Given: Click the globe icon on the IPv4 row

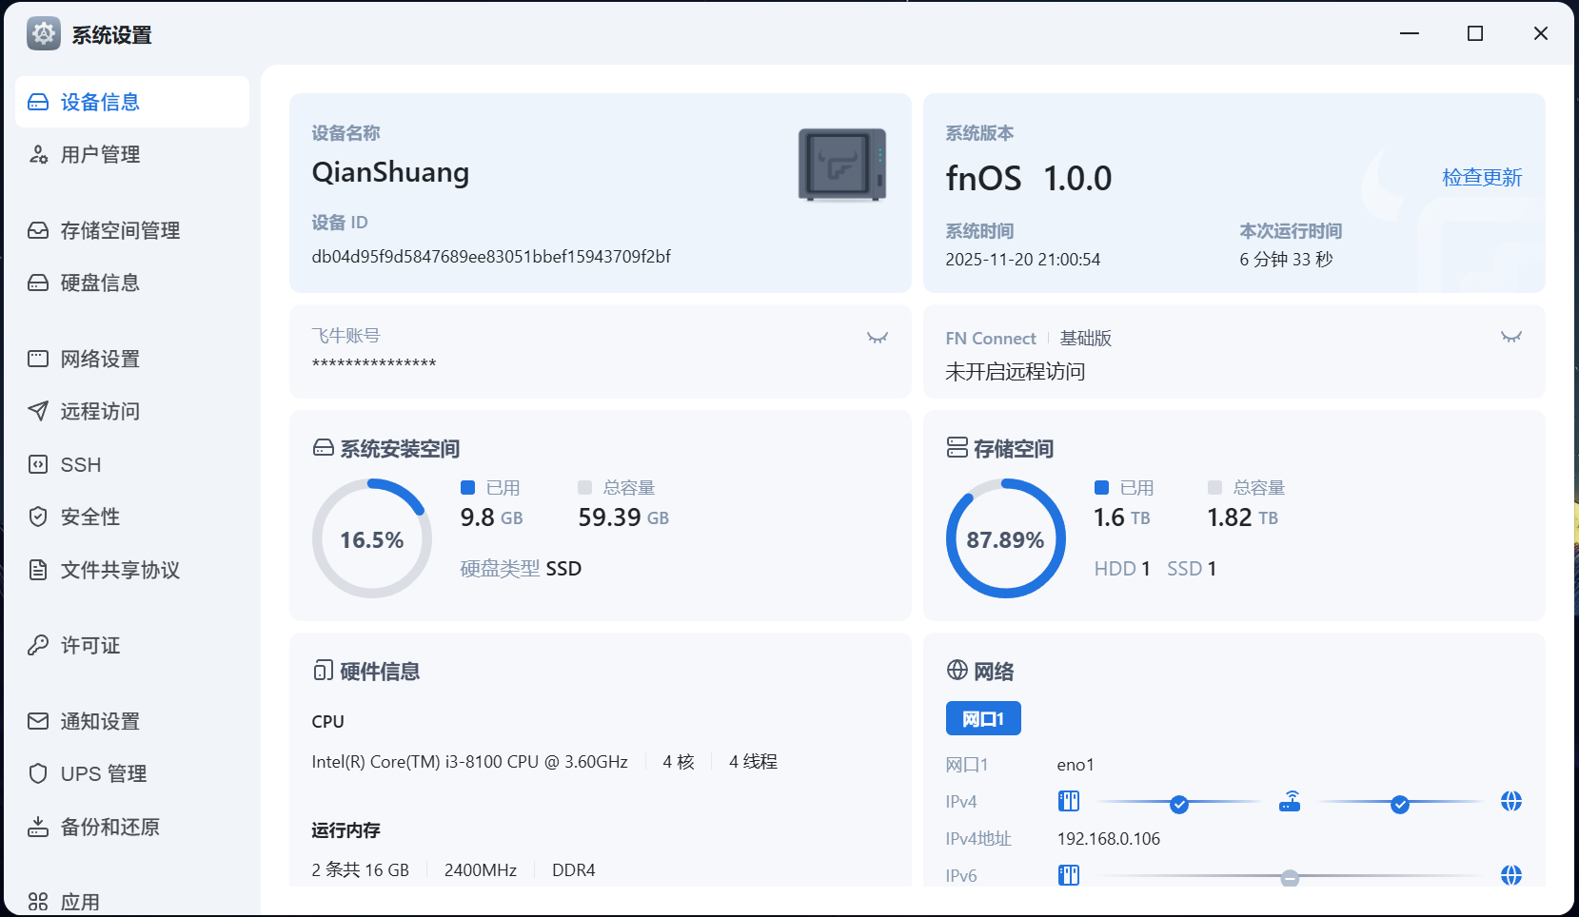Looking at the screenshot, I should click(1512, 802).
